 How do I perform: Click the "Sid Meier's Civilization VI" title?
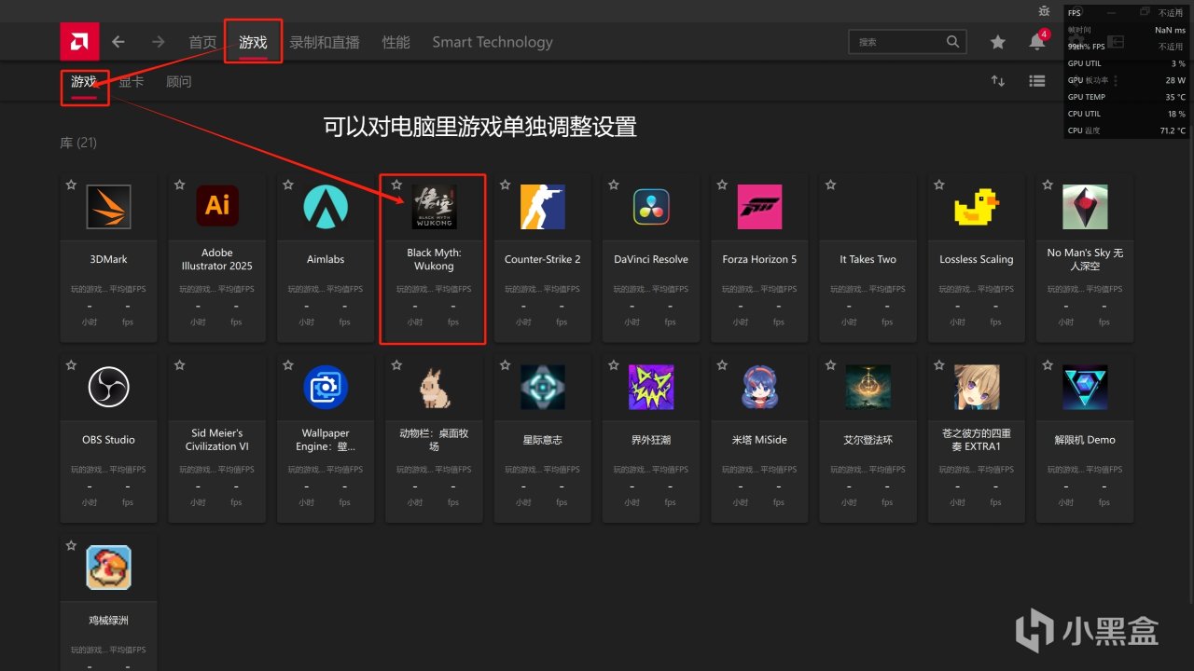[217, 440]
